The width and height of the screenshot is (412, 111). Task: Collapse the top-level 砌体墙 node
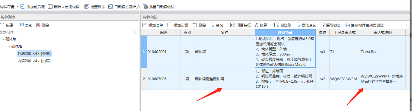(3, 39)
